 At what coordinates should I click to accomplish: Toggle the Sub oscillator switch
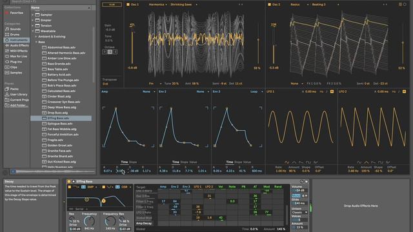pyautogui.click(x=112, y=5)
